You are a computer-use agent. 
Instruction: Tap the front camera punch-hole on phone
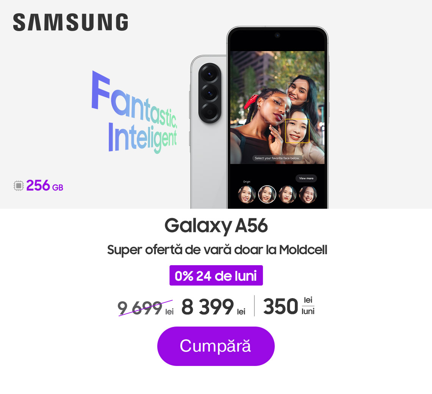coord(277,35)
